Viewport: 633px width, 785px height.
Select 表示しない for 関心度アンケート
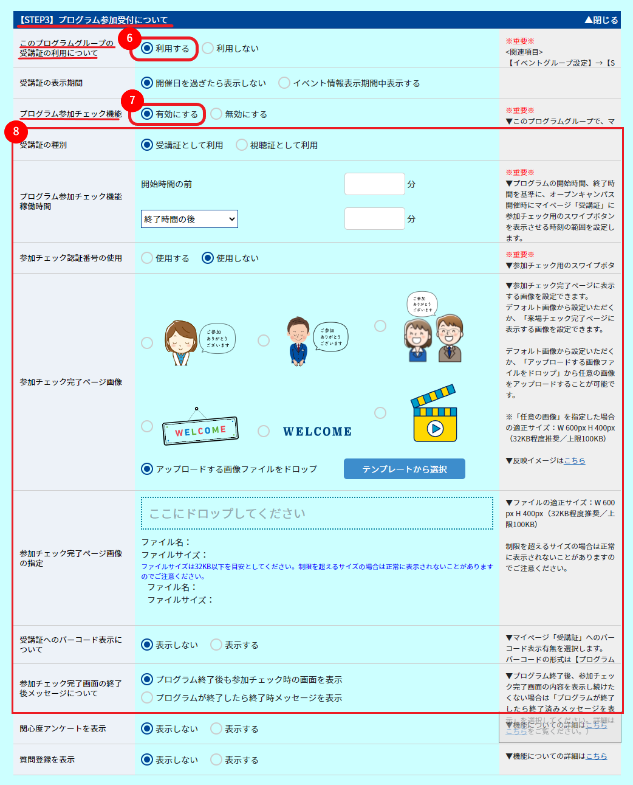pyautogui.click(x=147, y=728)
